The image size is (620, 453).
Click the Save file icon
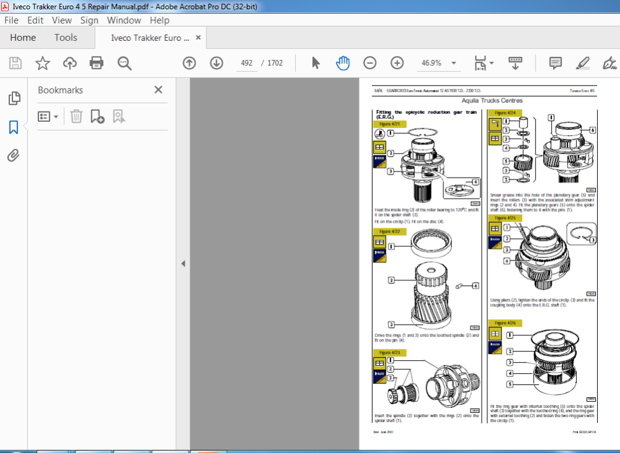pyautogui.click(x=15, y=63)
